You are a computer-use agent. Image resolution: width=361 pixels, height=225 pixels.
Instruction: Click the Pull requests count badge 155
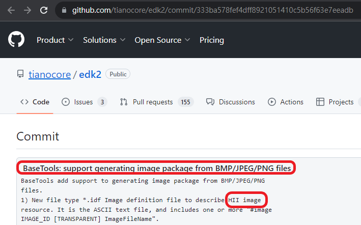[185, 102]
